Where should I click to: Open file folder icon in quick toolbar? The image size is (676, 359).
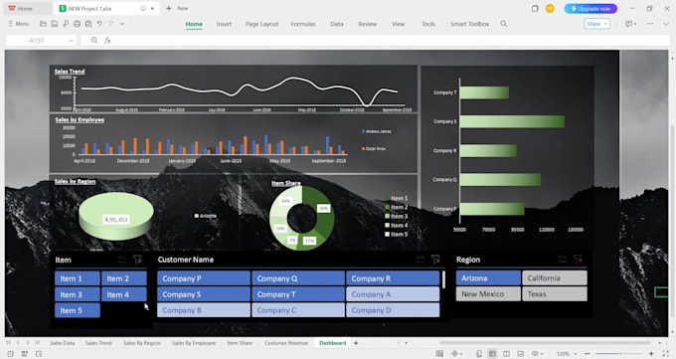[43, 24]
